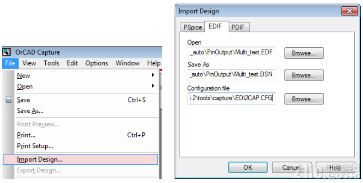Open the Window menu
This screenshot has width=363, height=183.
pos(128,63)
